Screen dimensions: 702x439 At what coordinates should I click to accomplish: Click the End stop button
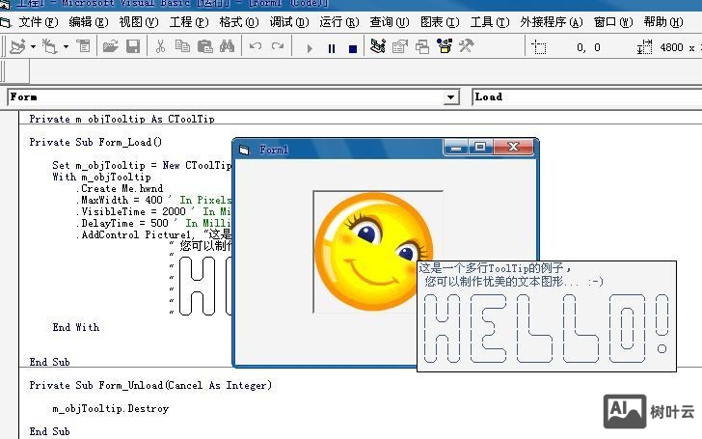pyautogui.click(x=353, y=48)
